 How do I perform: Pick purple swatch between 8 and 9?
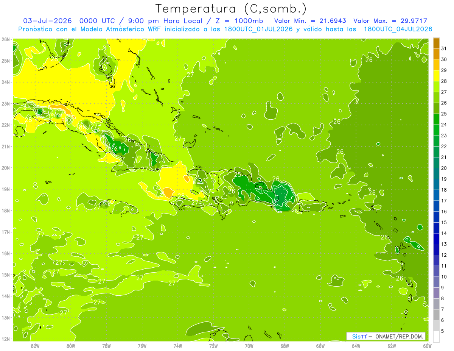[x=436, y=293]
